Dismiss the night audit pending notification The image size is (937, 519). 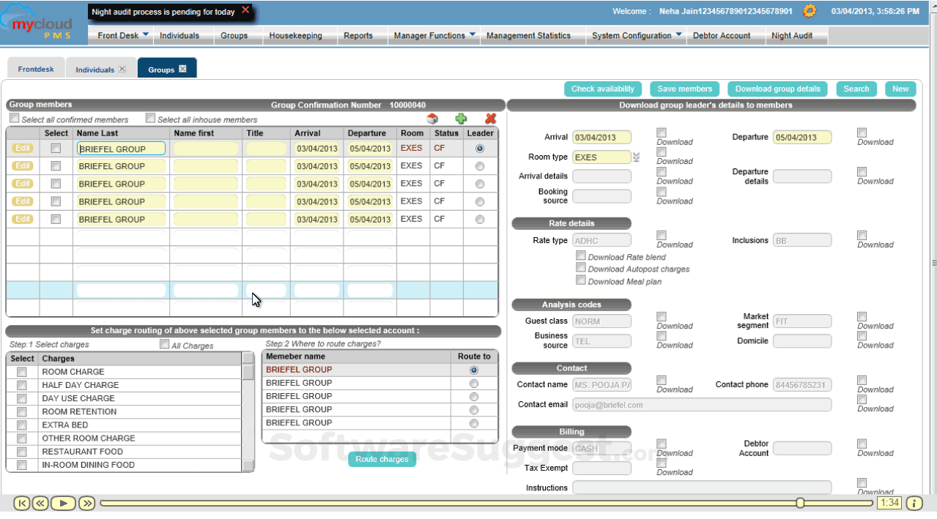pyautogui.click(x=245, y=10)
